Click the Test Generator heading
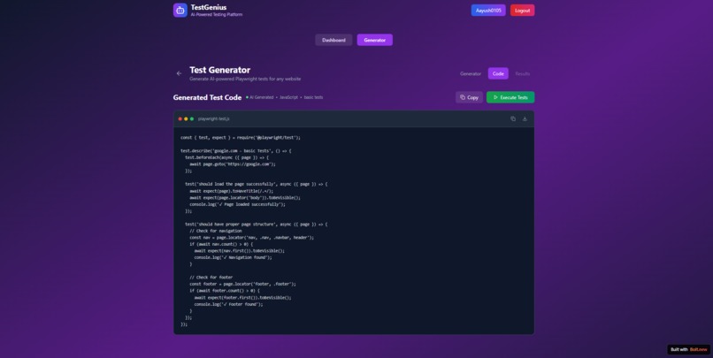The image size is (713, 358). point(220,70)
